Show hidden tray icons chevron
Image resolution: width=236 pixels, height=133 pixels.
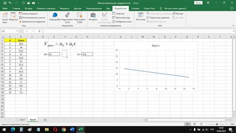click(190, 130)
